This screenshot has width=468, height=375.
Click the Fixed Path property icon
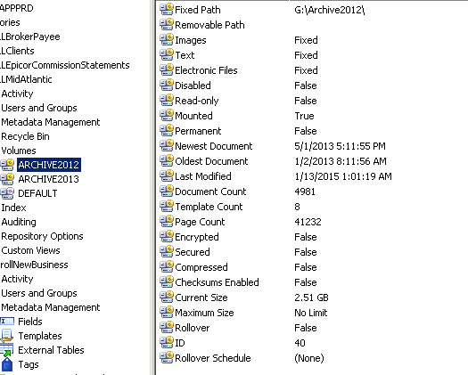click(x=167, y=9)
